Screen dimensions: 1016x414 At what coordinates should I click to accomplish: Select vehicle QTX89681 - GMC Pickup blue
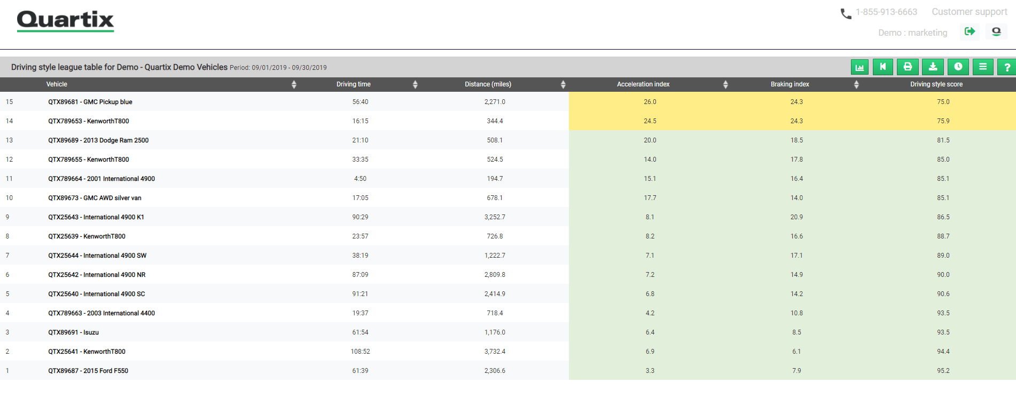[90, 102]
